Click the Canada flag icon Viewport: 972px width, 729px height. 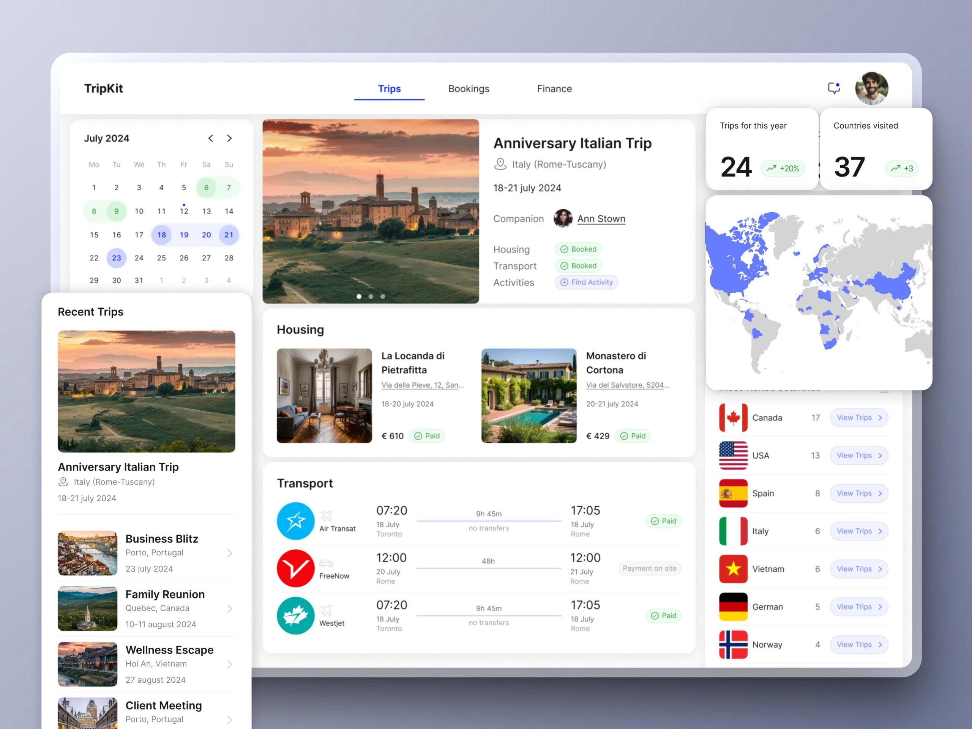[x=734, y=418]
